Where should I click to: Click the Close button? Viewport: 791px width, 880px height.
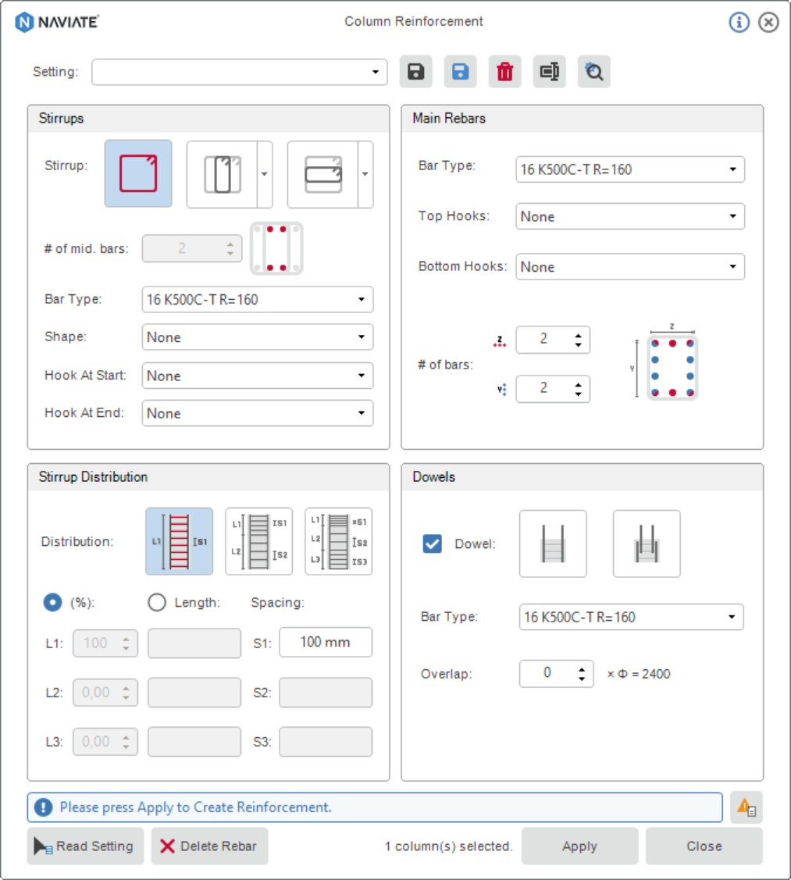[x=704, y=846]
